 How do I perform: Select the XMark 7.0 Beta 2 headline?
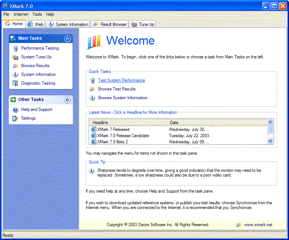pos(113,142)
